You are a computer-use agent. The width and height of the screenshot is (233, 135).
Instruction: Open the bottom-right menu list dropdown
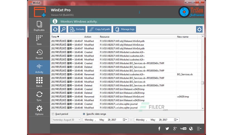[x=199, y=129]
